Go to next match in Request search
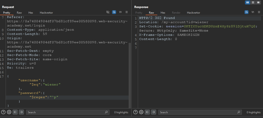Screen dimensions: 263x118 pyautogui.click(x=21, y=112)
